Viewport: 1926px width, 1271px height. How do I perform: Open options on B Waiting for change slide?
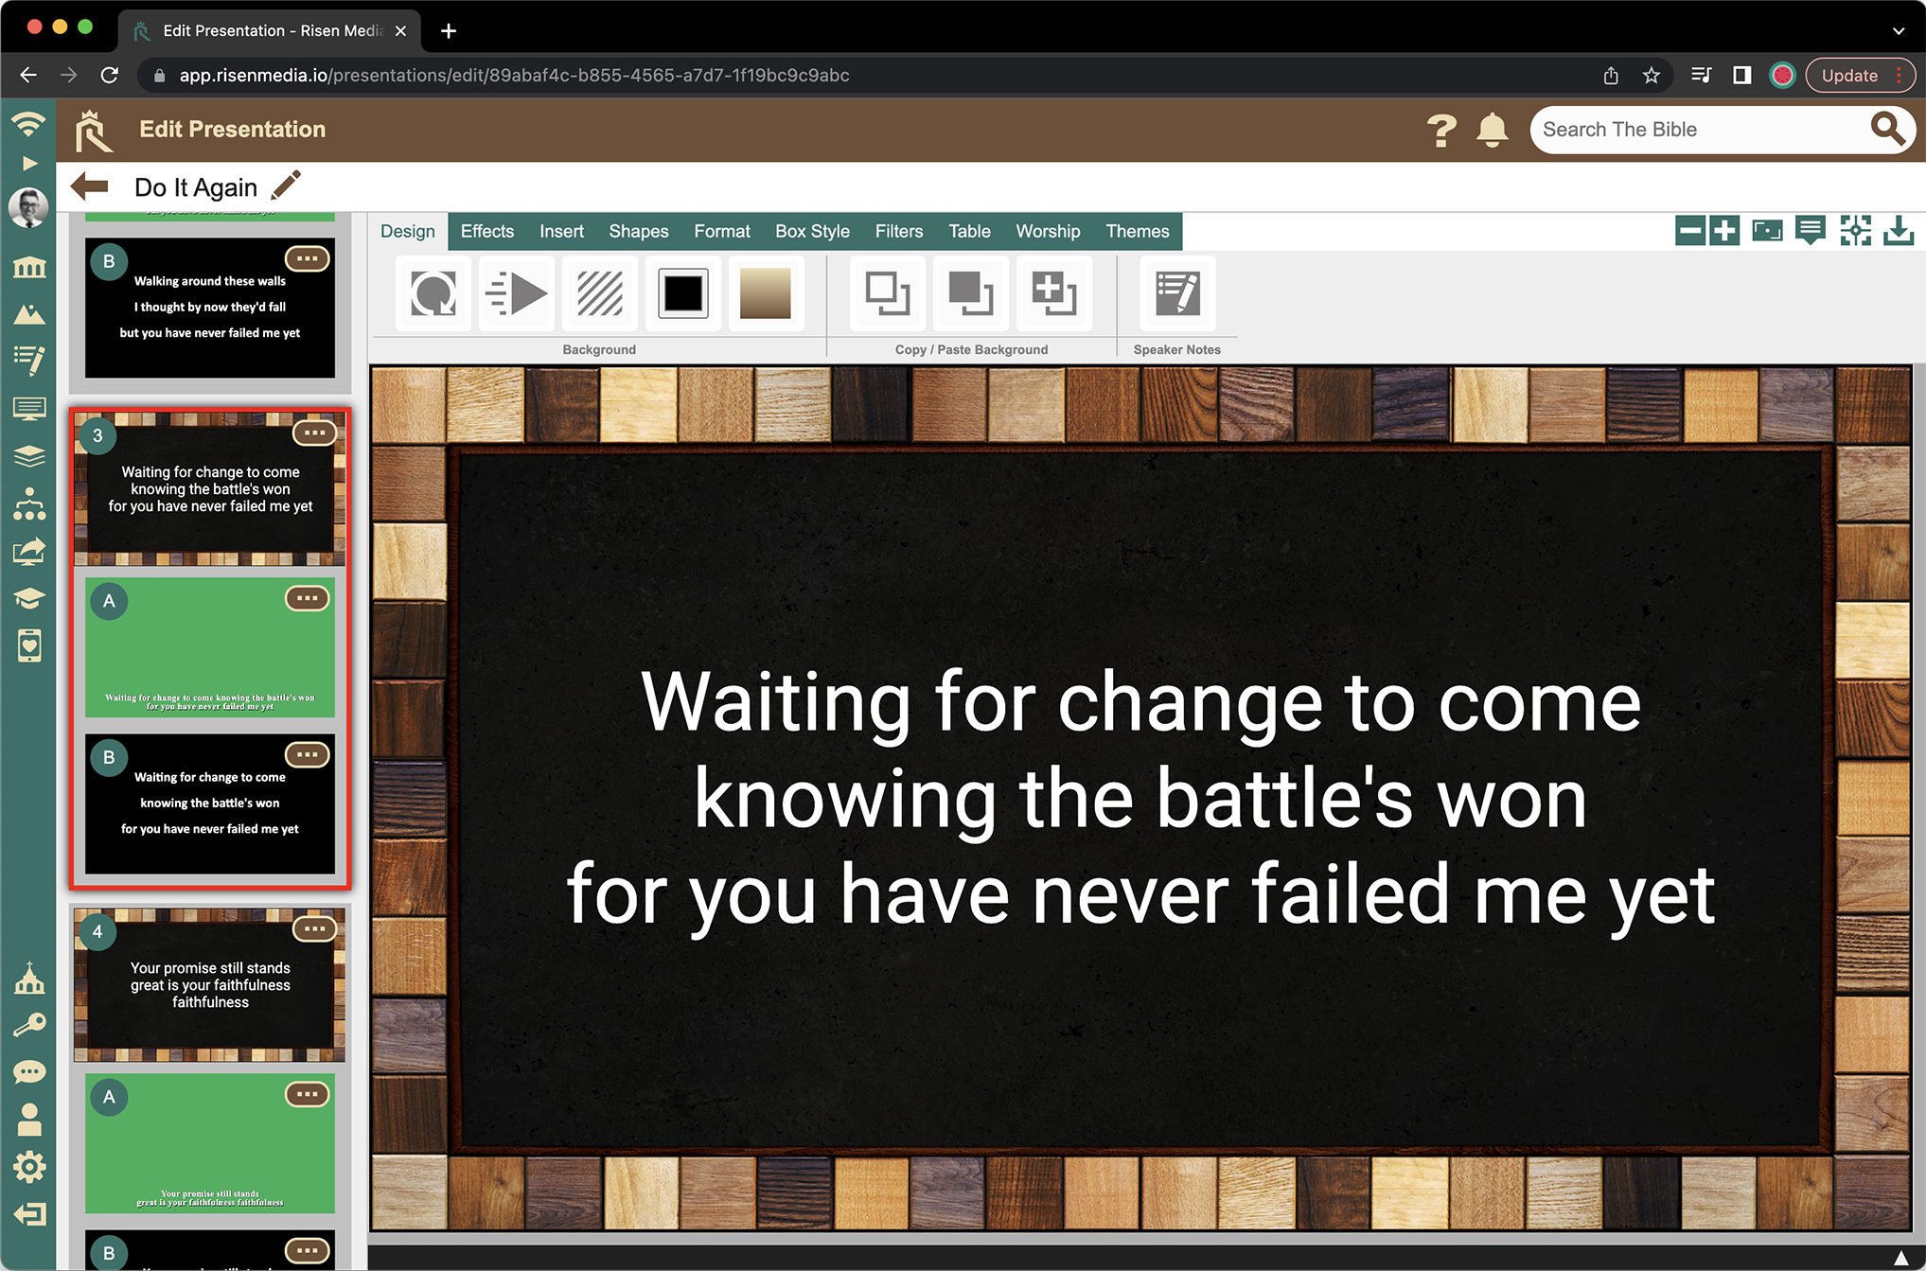click(308, 754)
